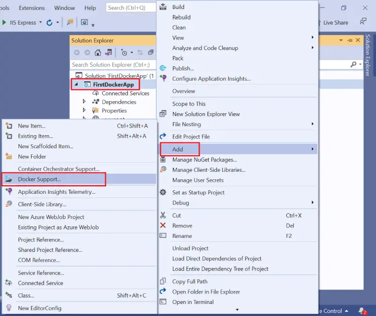This screenshot has width=376, height=316.
Task: Select Manage User Secrets
Action: (x=198, y=180)
